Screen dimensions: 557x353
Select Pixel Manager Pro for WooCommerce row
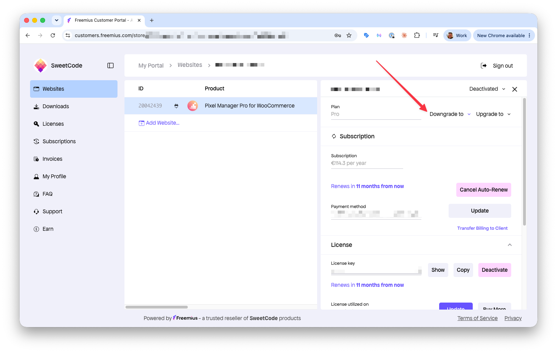[x=221, y=106]
